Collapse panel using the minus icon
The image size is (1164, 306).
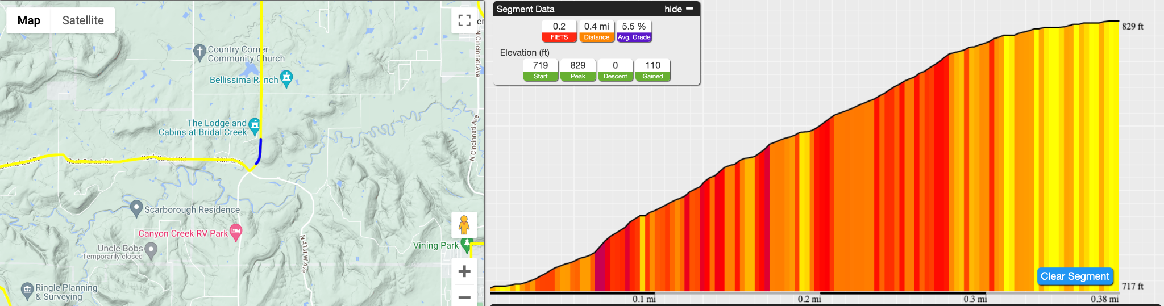click(689, 9)
